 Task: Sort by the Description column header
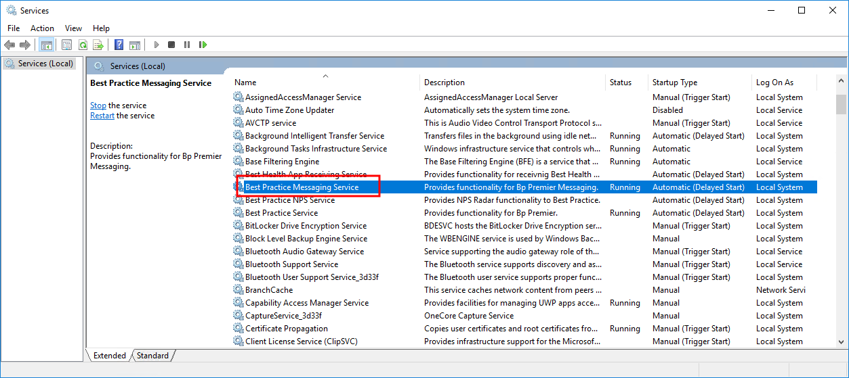[512, 82]
